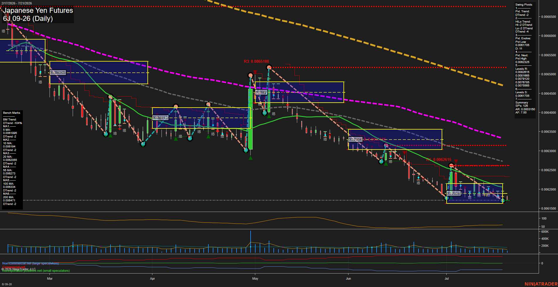Select the '6J 09-26 (Daily)' instrument label

pyautogui.click(x=28, y=18)
